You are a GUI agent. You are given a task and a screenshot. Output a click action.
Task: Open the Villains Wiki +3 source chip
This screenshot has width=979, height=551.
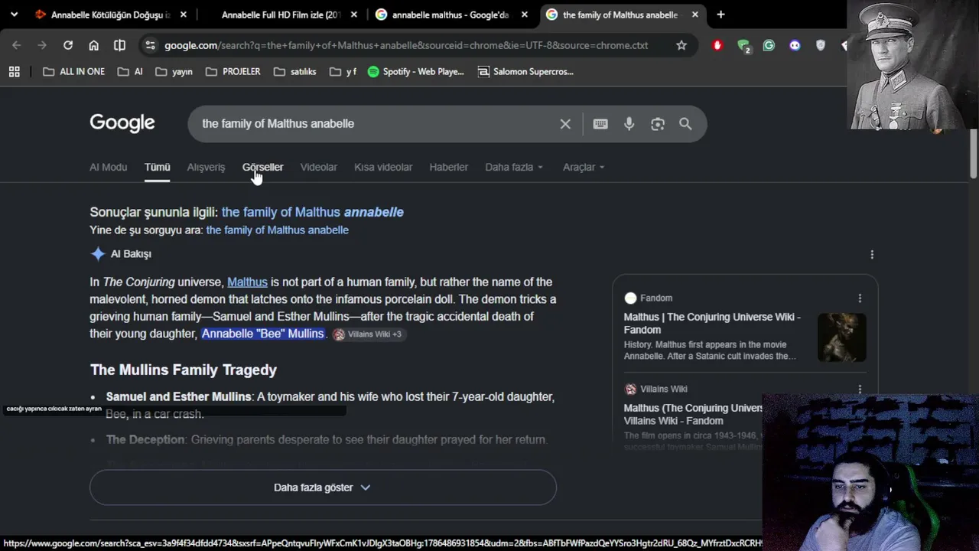368,334
